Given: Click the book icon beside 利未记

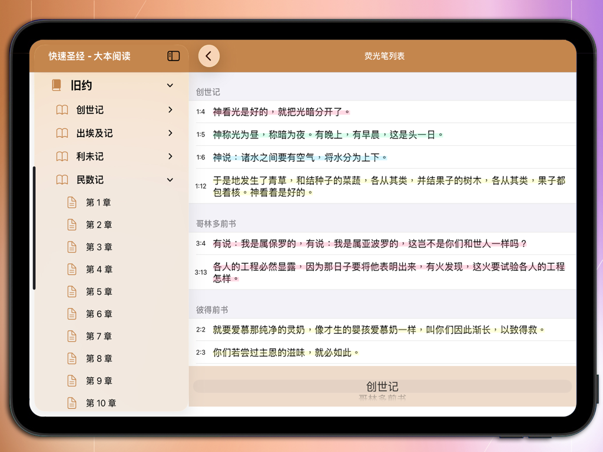Looking at the screenshot, I should pos(62,157).
